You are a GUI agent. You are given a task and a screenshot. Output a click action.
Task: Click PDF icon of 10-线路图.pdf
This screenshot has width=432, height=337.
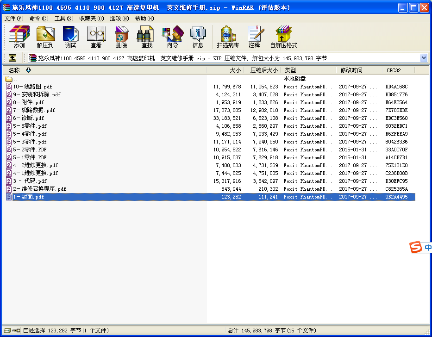[x=9, y=87]
